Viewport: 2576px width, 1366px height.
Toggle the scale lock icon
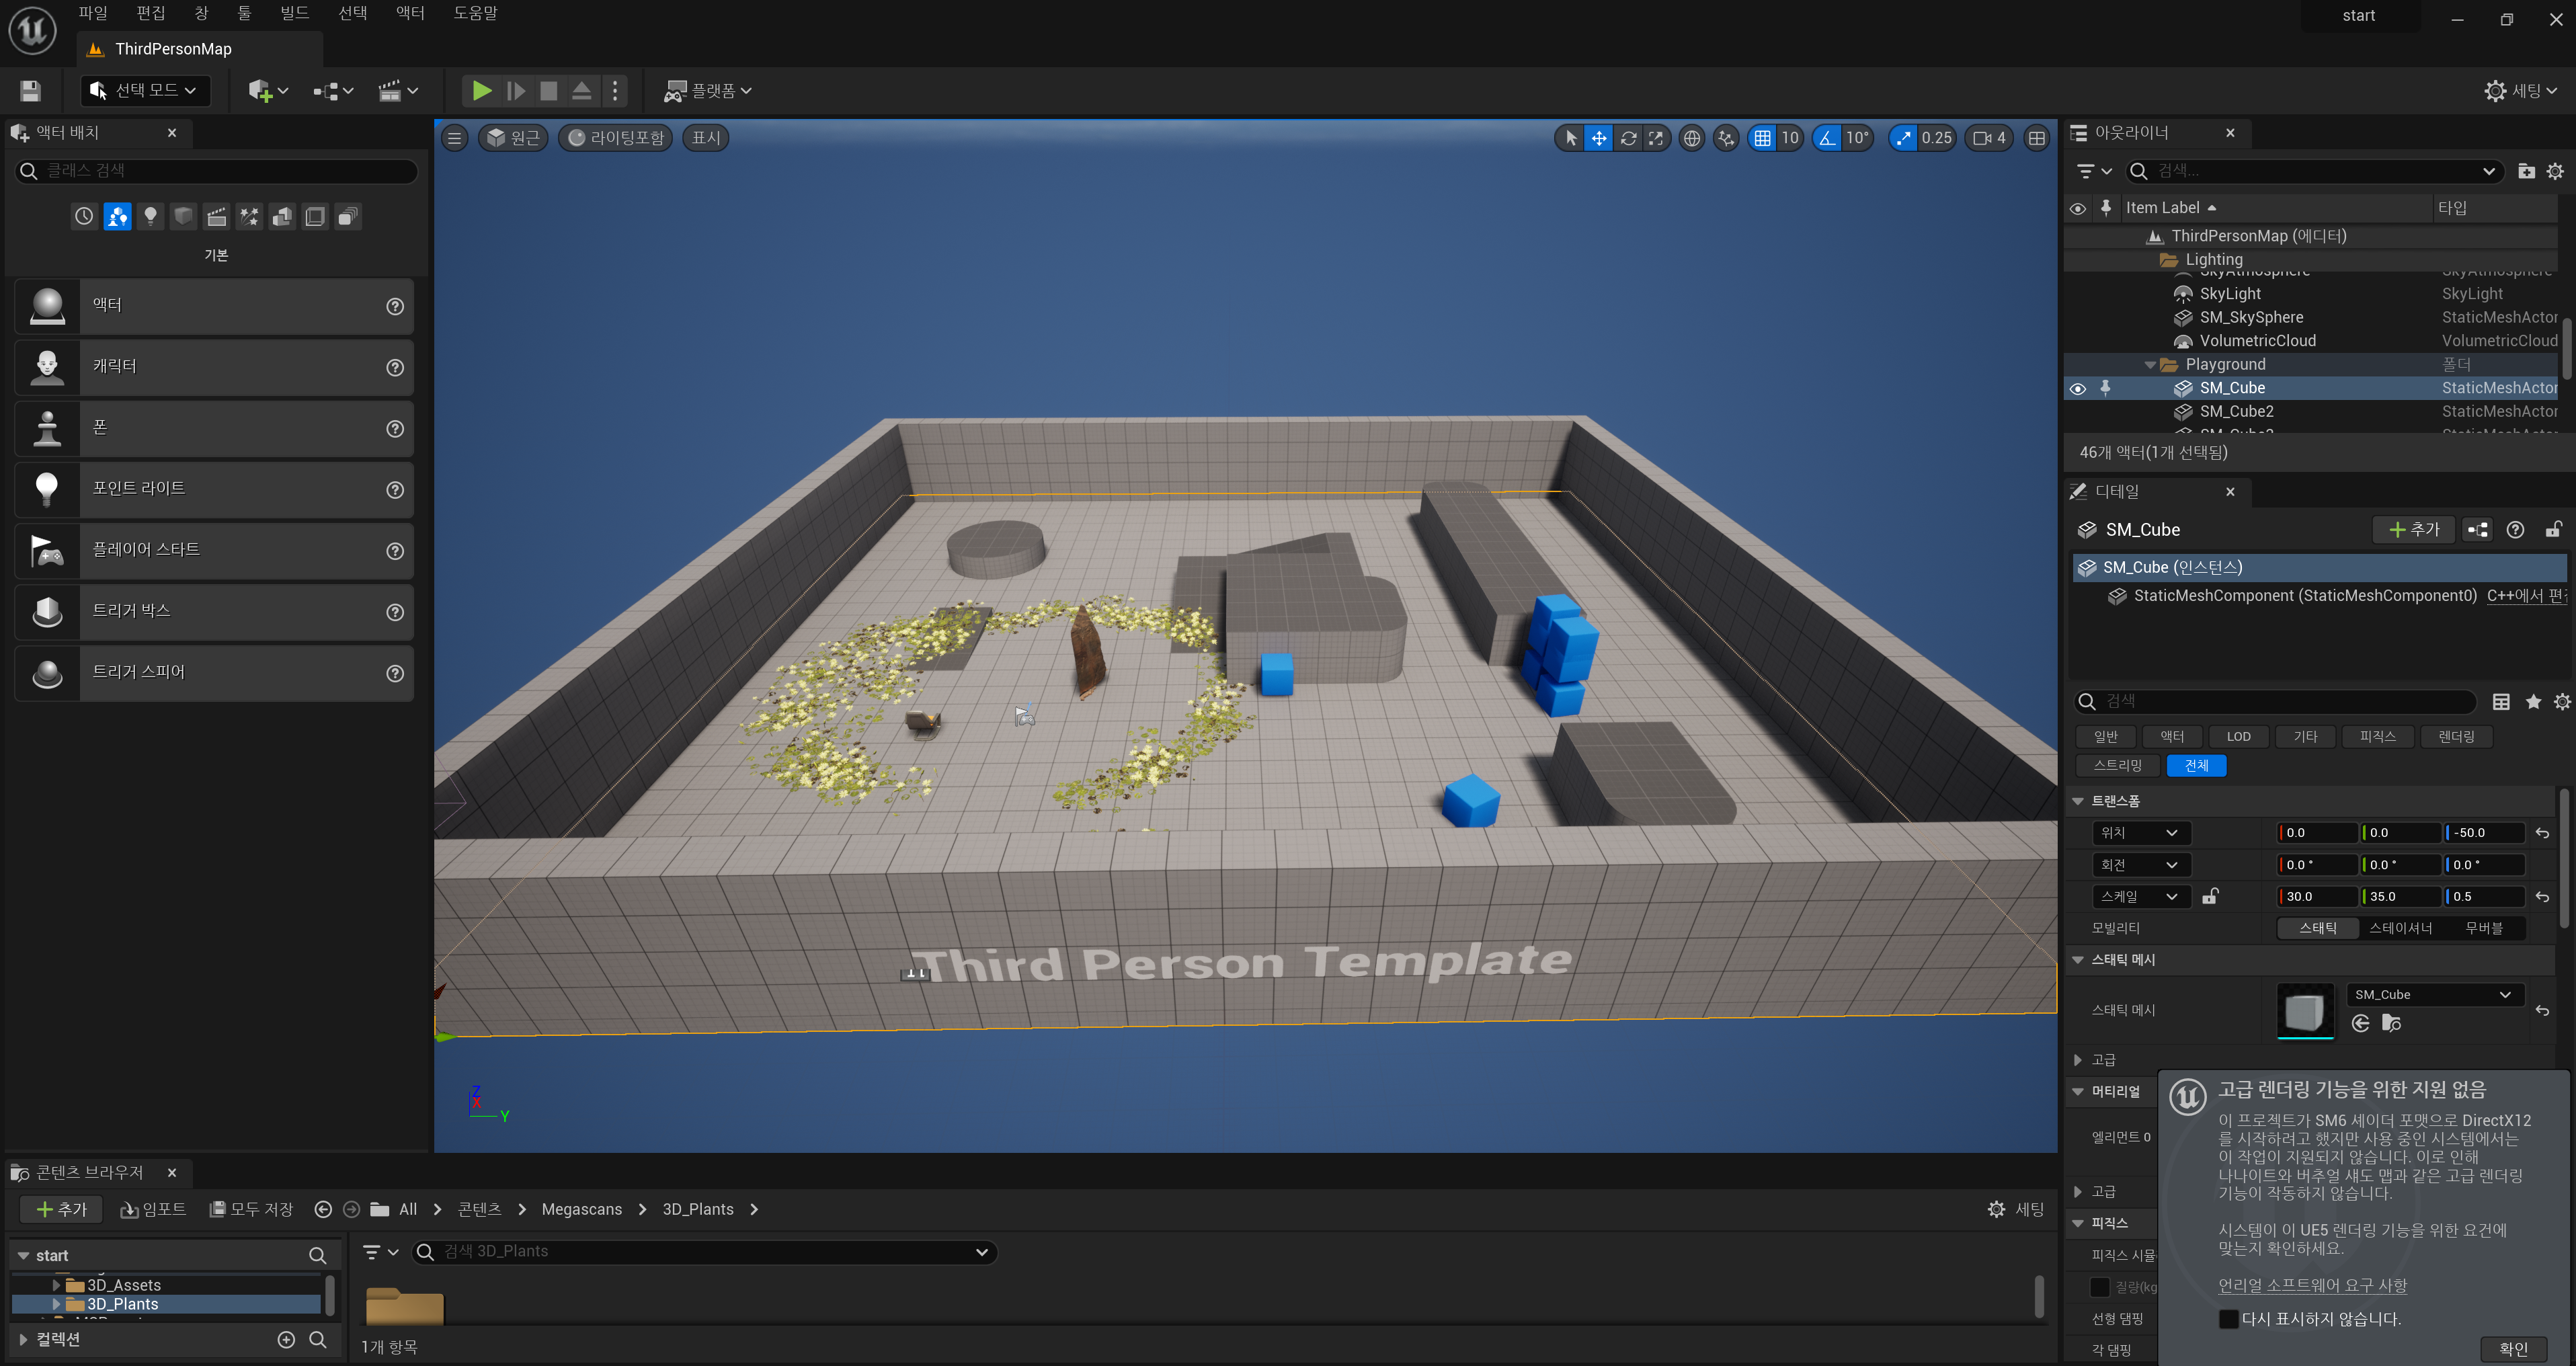(x=2210, y=897)
